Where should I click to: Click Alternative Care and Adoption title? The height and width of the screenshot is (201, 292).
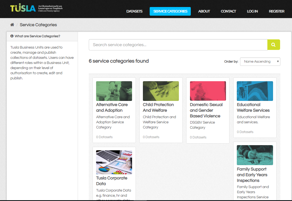(112, 107)
